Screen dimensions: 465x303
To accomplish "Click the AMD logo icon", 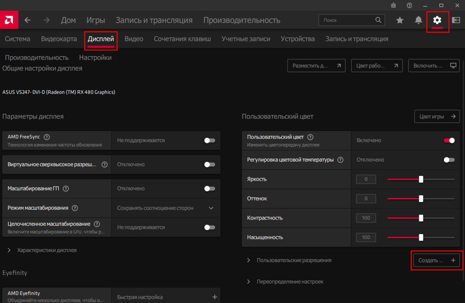I will coord(8,20).
